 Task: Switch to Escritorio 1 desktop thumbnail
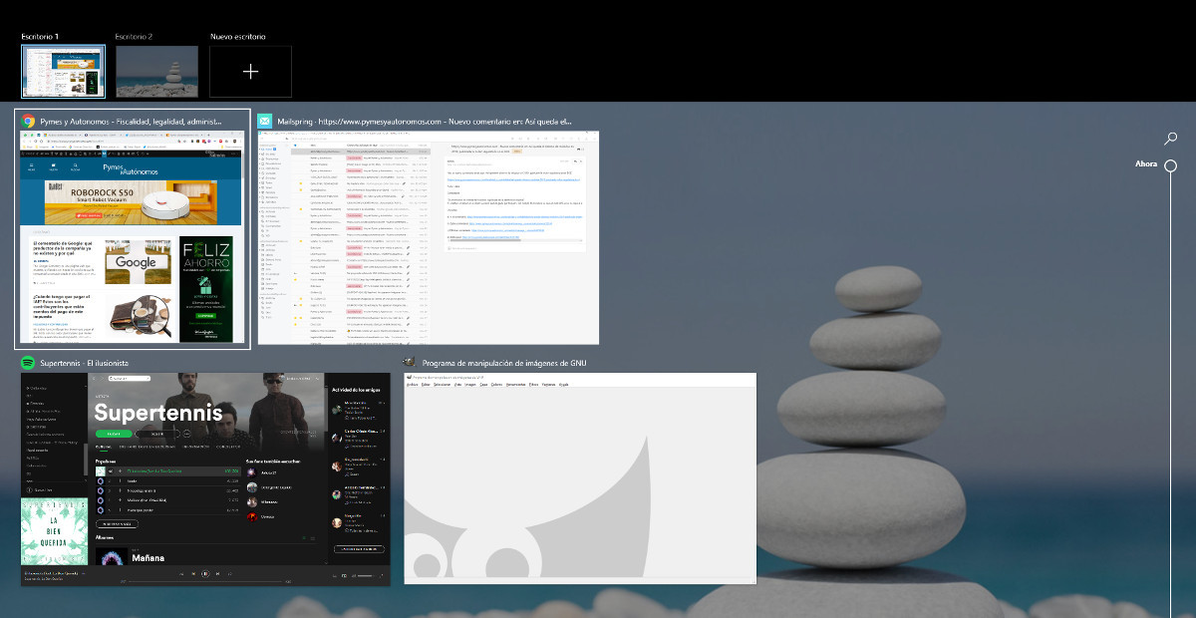coord(63,72)
